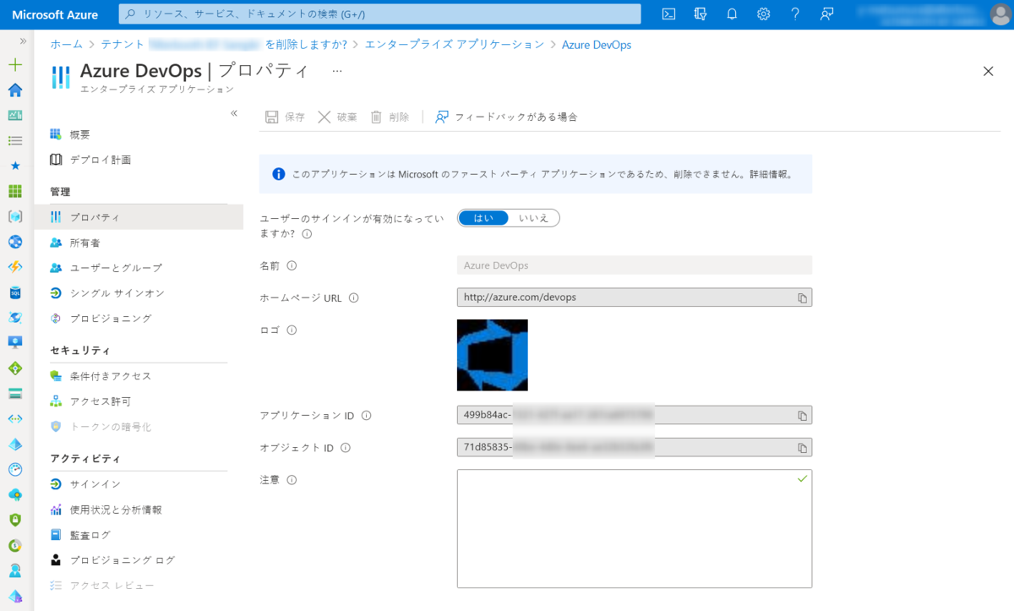Go to Home icon in left rail
The width and height of the screenshot is (1014, 611).
(15, 90)
